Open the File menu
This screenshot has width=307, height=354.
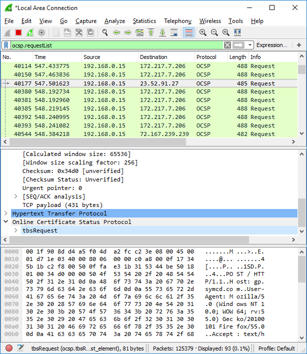9,21
